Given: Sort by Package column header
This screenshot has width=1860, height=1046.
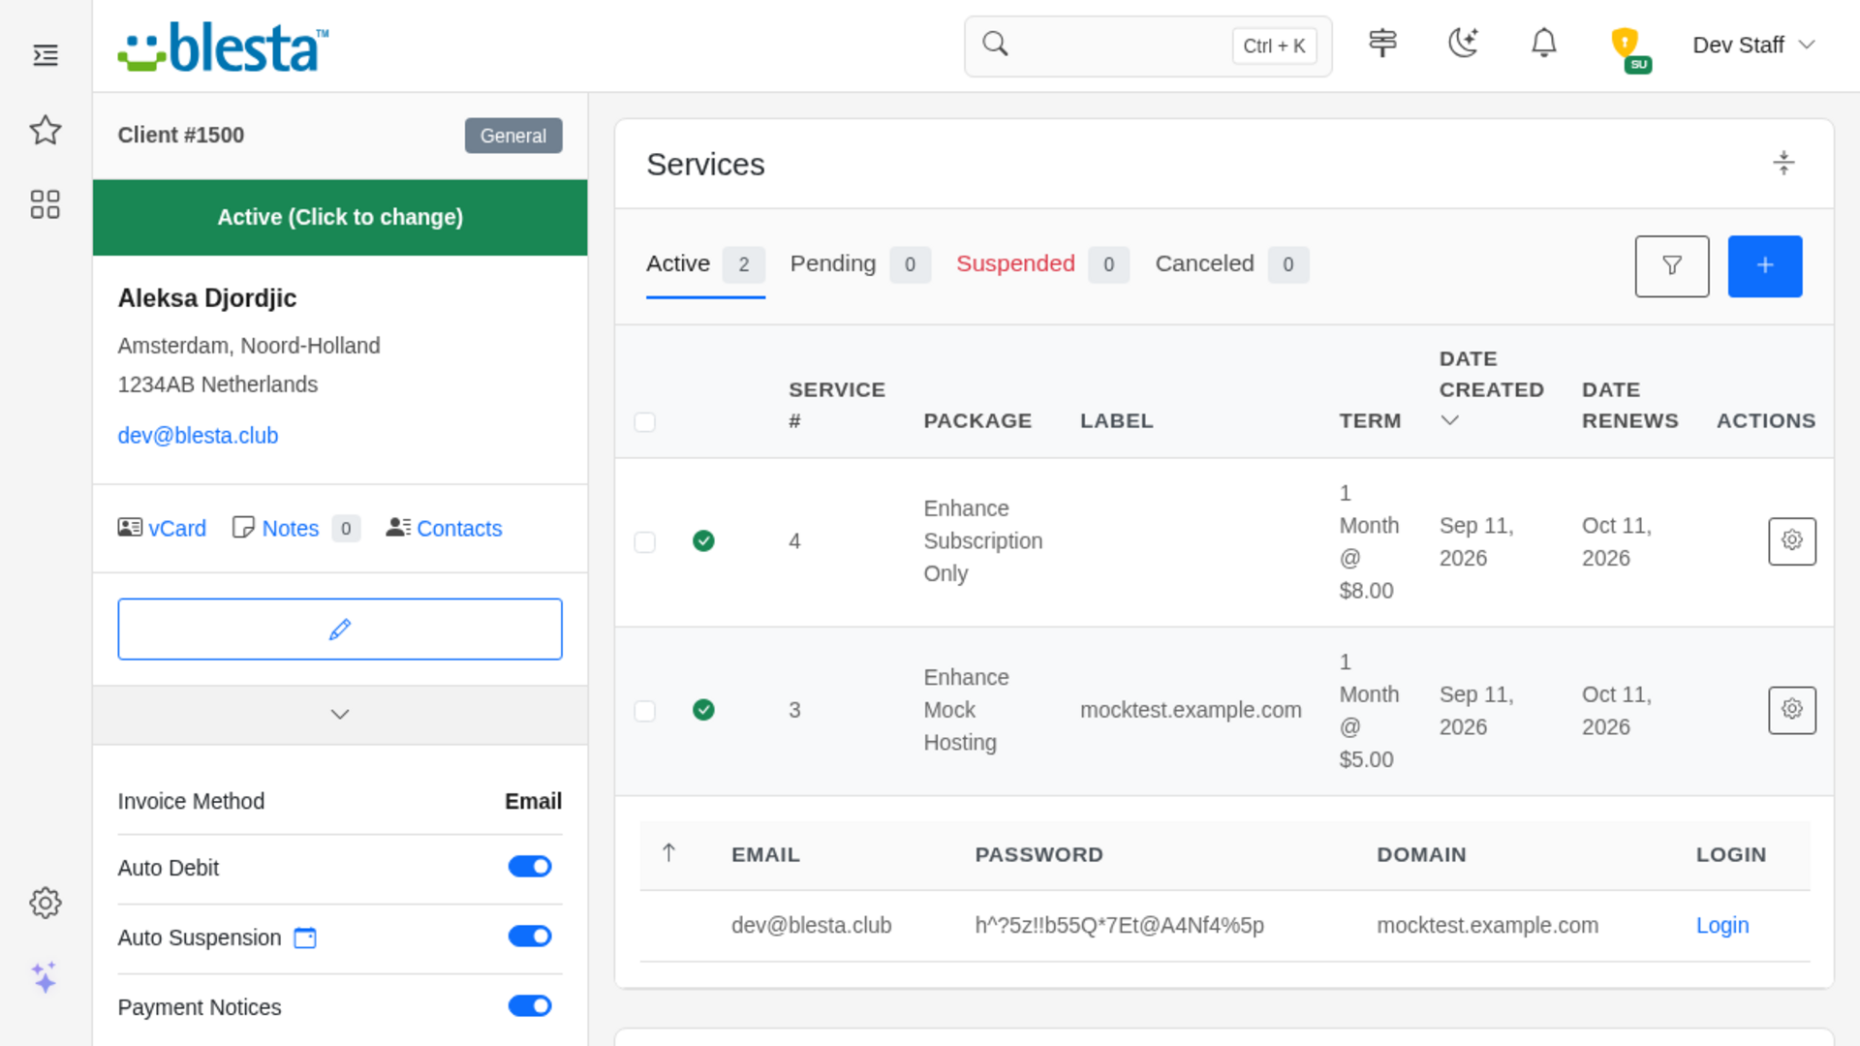Looking at the screenshot, I should click(977, 420).
